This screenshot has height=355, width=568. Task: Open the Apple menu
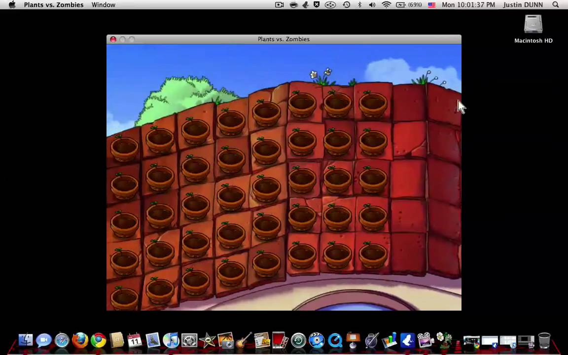(12, 5)
